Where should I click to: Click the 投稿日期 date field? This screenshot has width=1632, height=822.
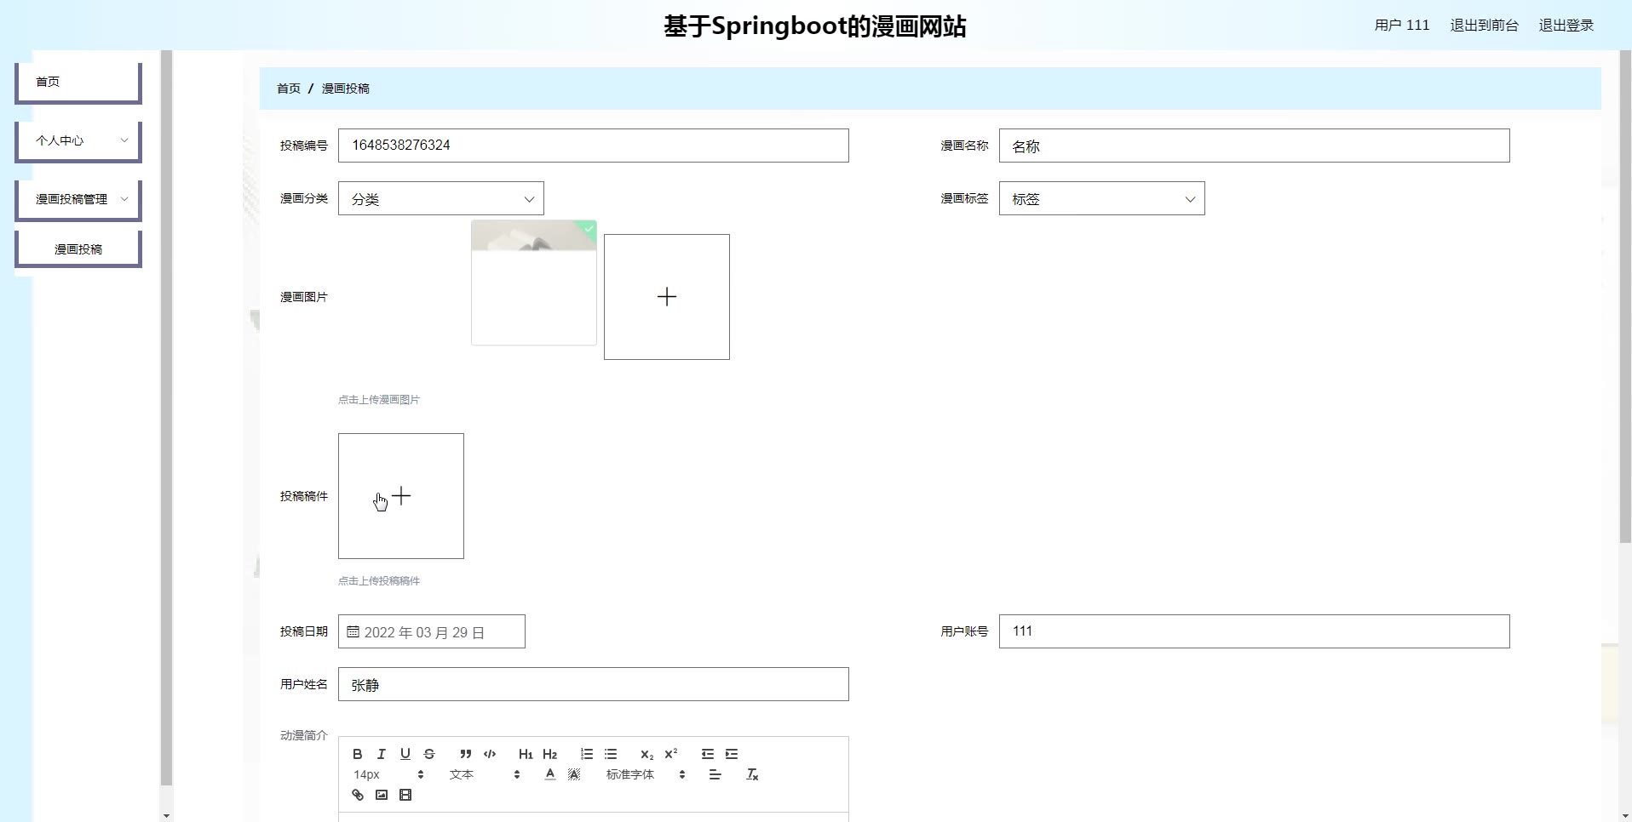(x=432, y=631)
